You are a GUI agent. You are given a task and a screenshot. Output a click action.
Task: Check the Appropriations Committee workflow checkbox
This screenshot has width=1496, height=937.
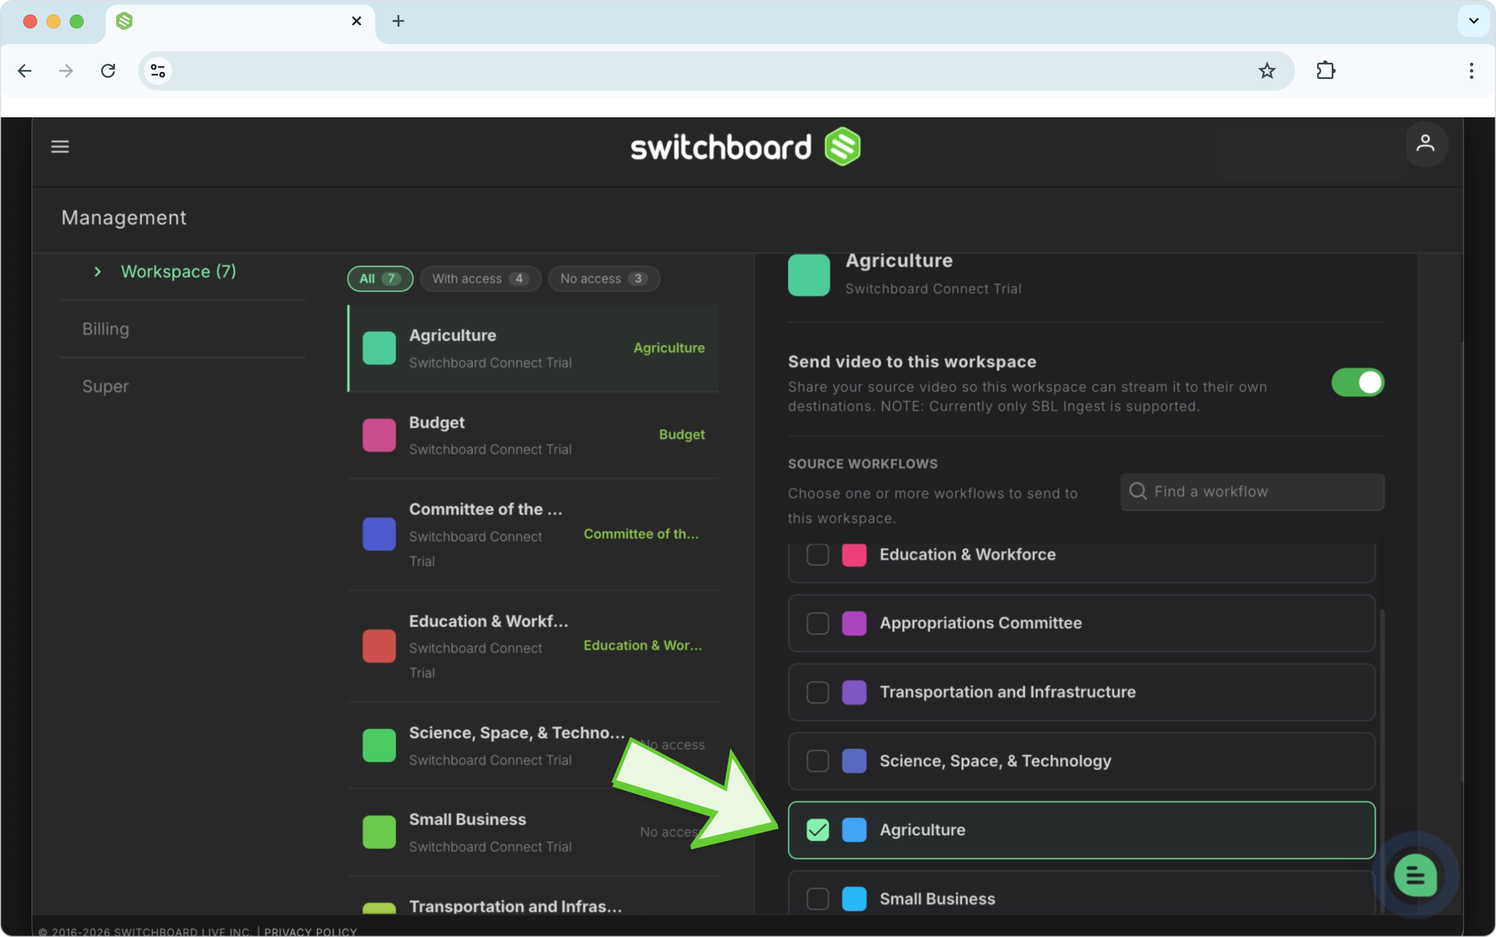click(818, 623)
